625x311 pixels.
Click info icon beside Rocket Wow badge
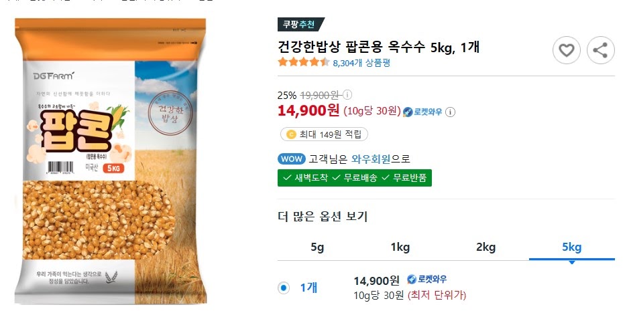(450, 112)
